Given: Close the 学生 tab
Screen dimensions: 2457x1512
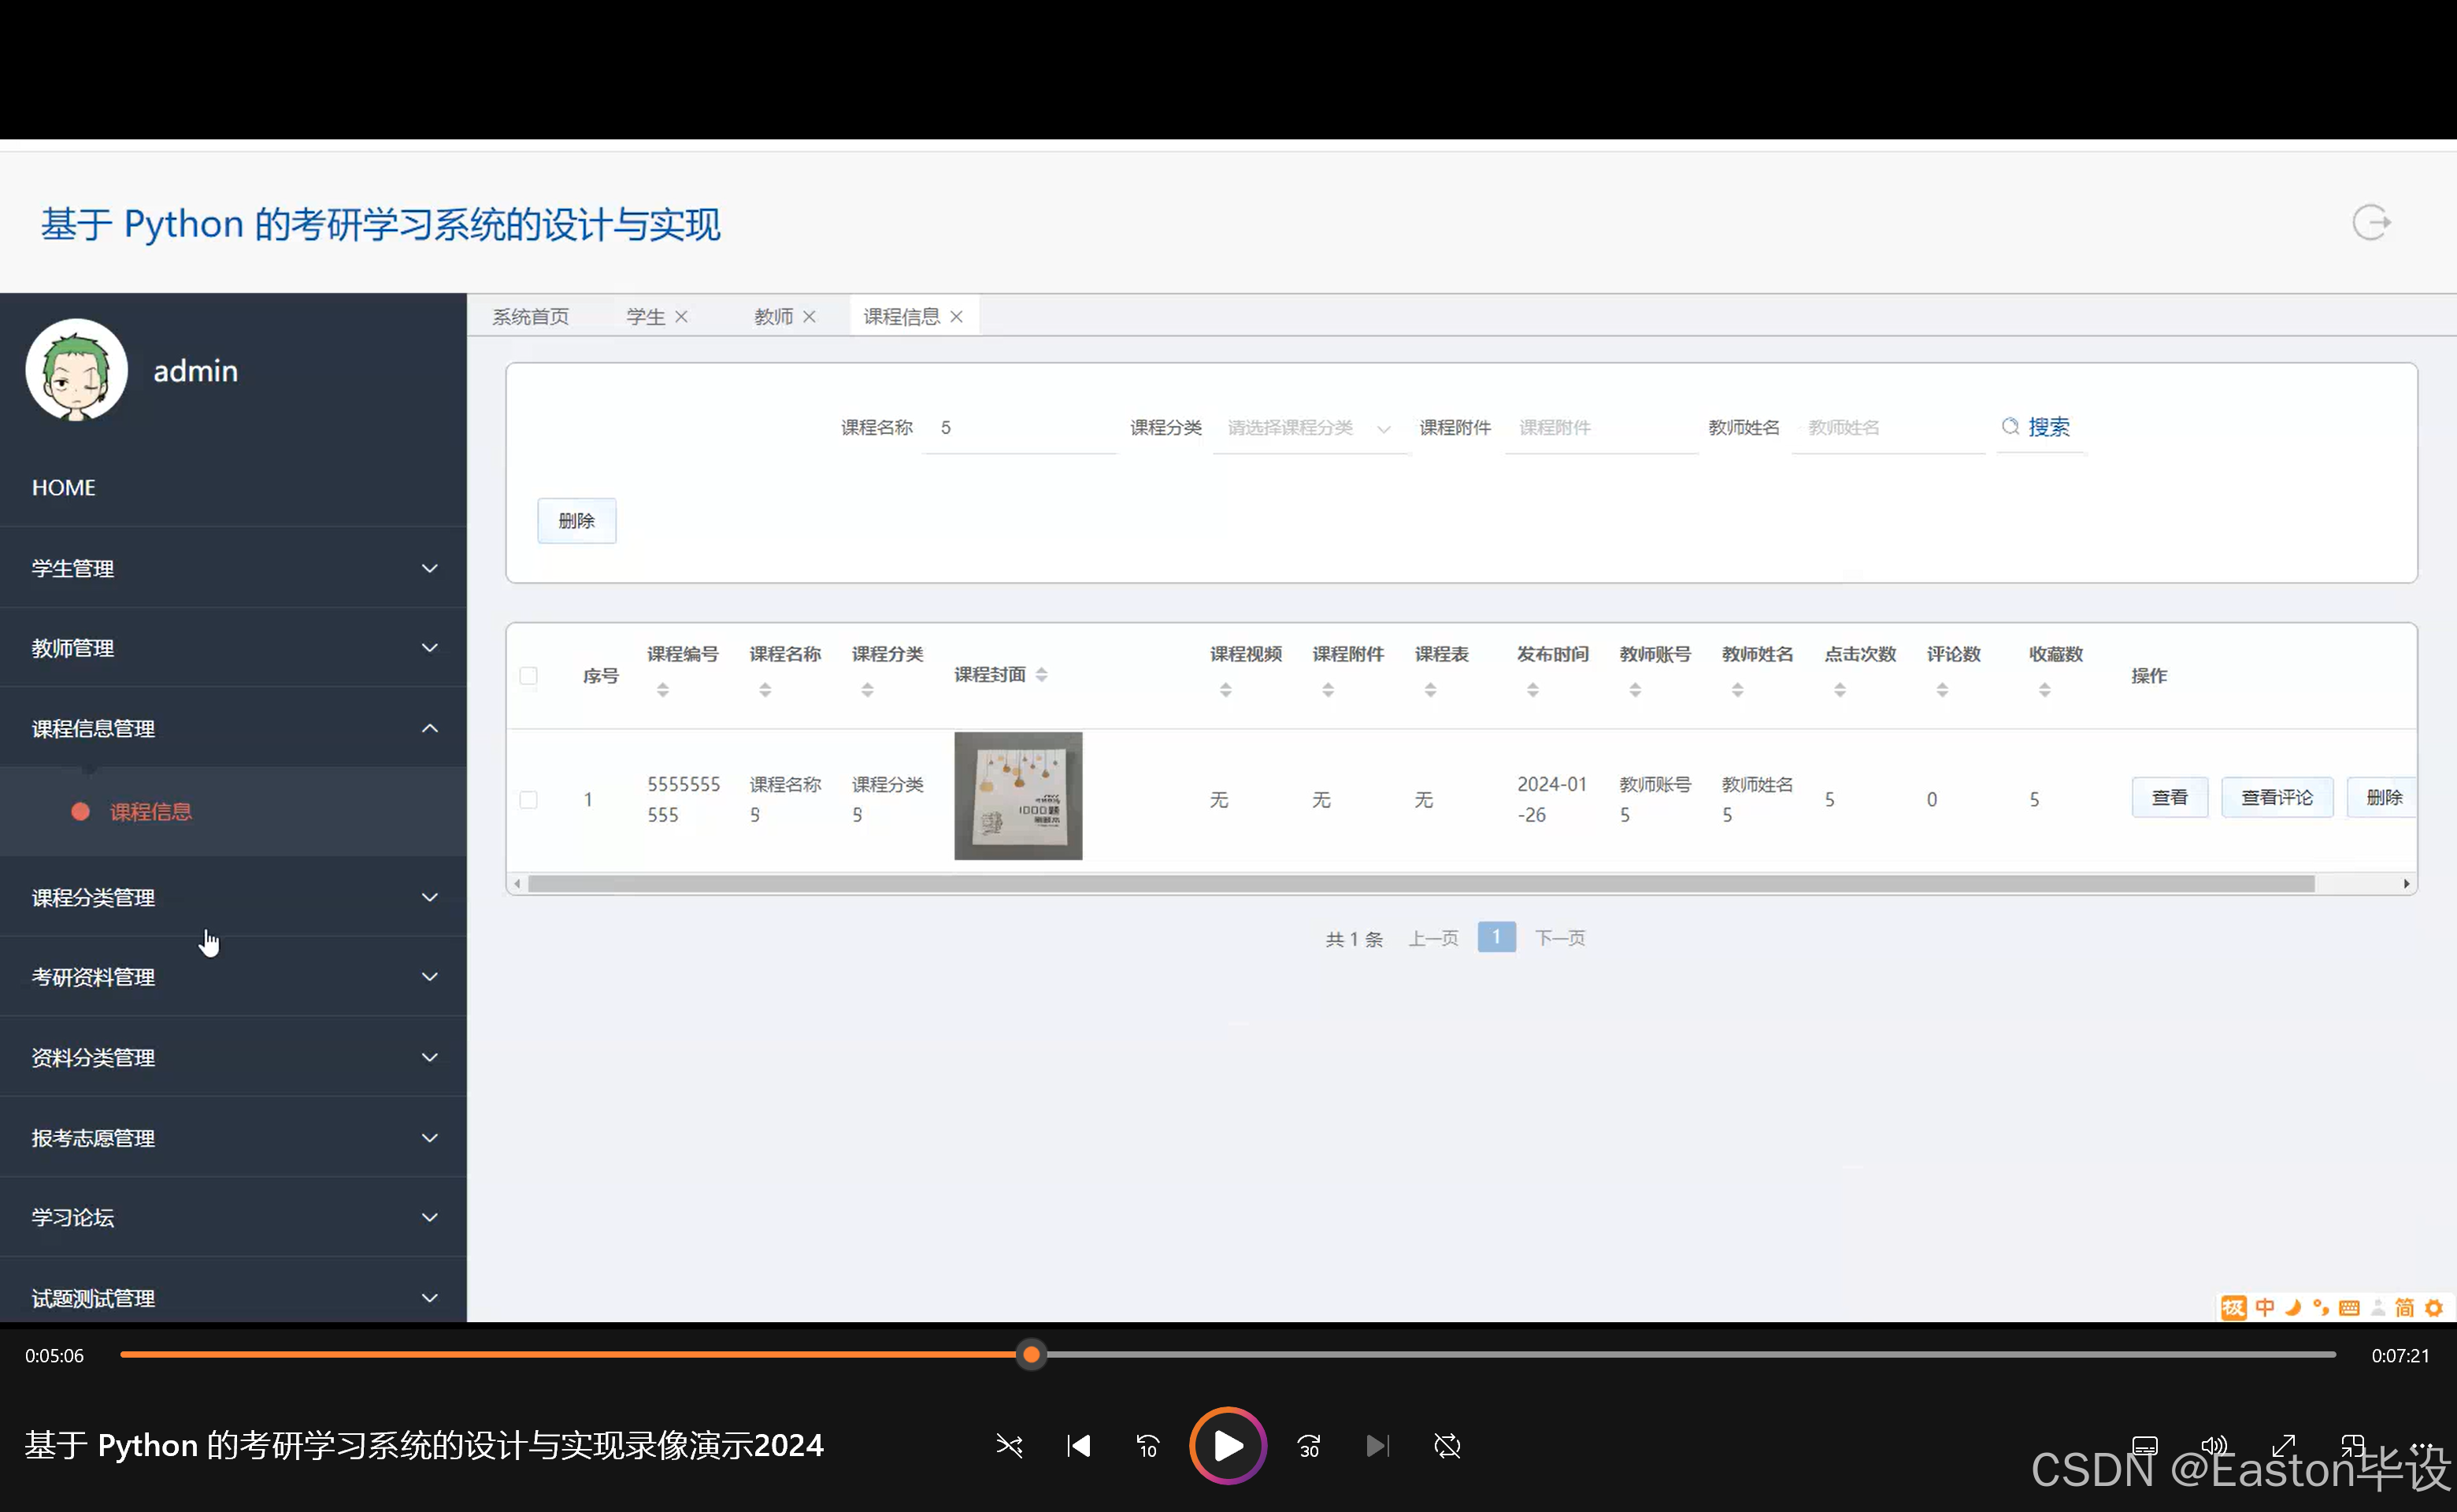Looking at the screenshot, I should [x=681, y=316].
